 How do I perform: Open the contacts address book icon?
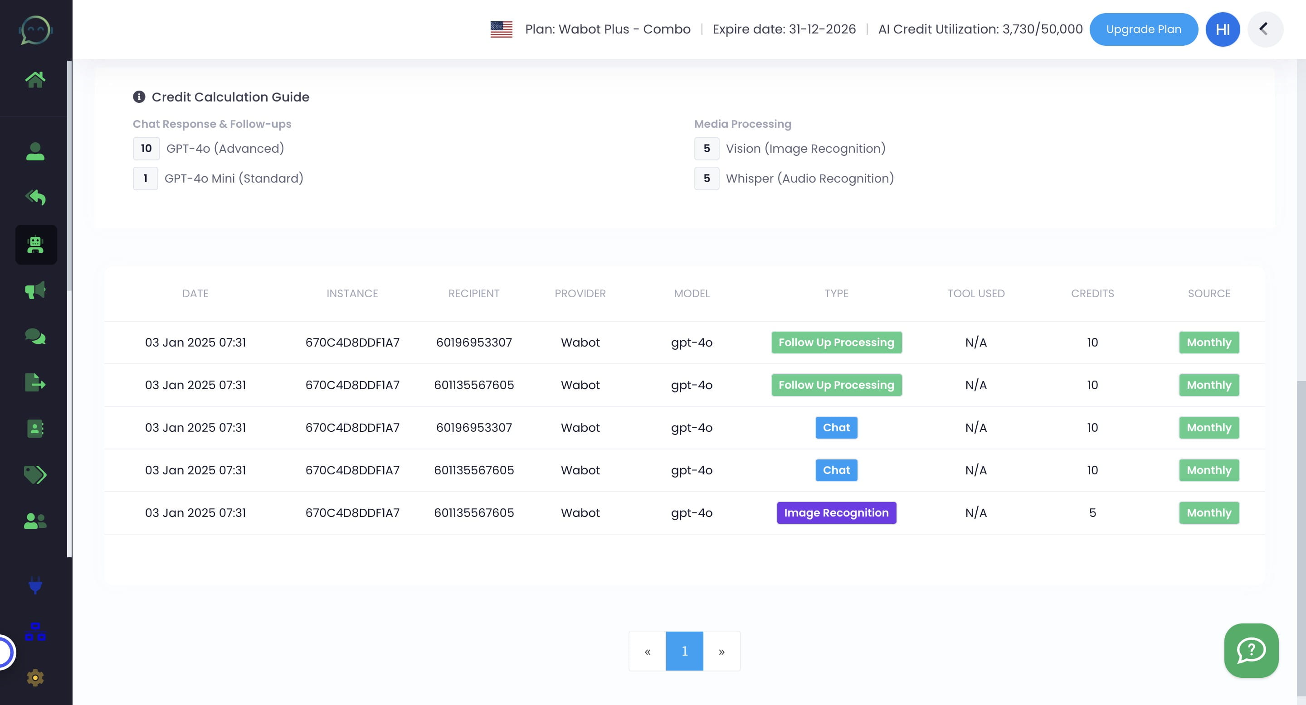pos(35,429)
